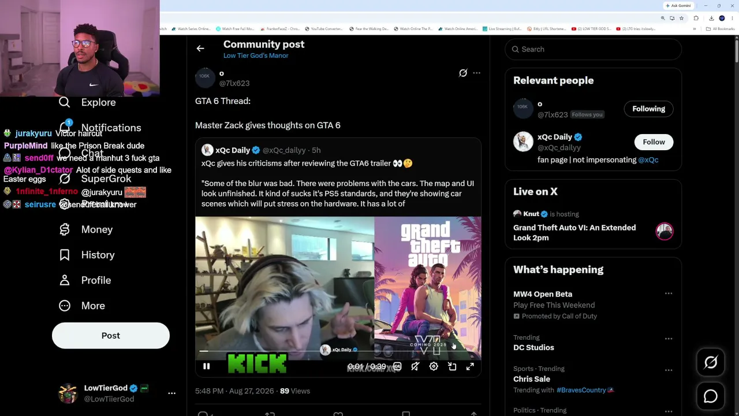
Task: Open options for the MW4 Open Beta trend
Action: [669, 294]
